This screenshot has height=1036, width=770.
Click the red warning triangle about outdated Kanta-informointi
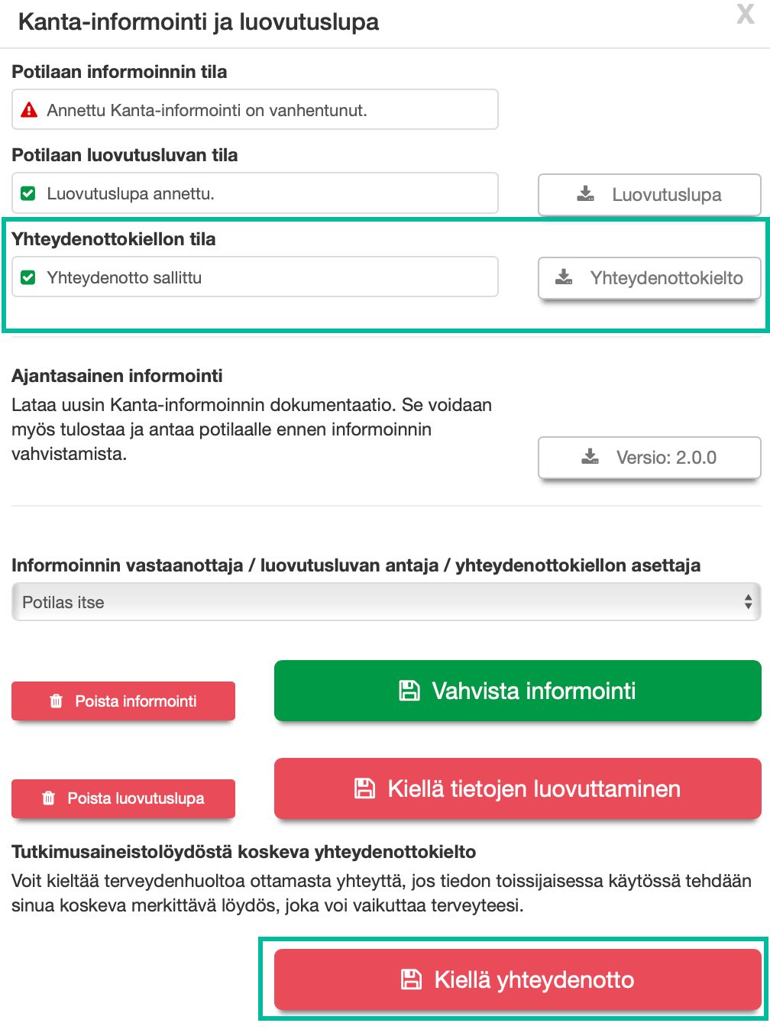click(28, 109)
